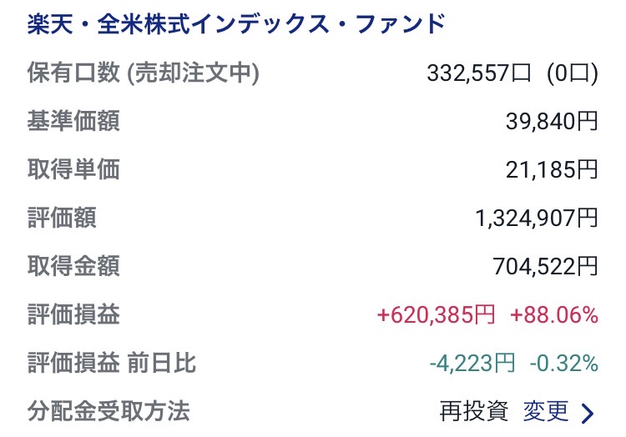Click the red +620,385円 profit value
The width and height of the screenshot is (626, 437).
[x=437, y=315]
